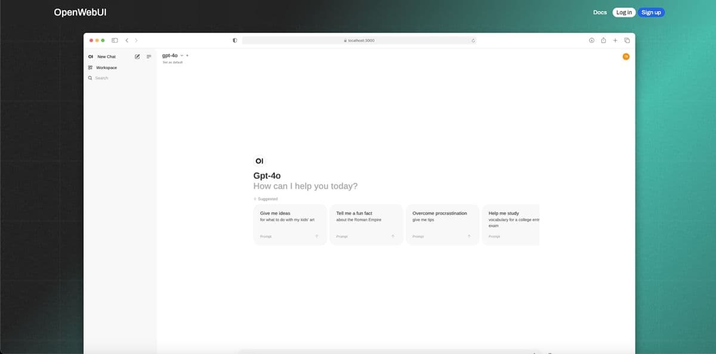Click the Safari tab overview icon
The width and height of the screenshot is (716, 354).
(626, 40)
